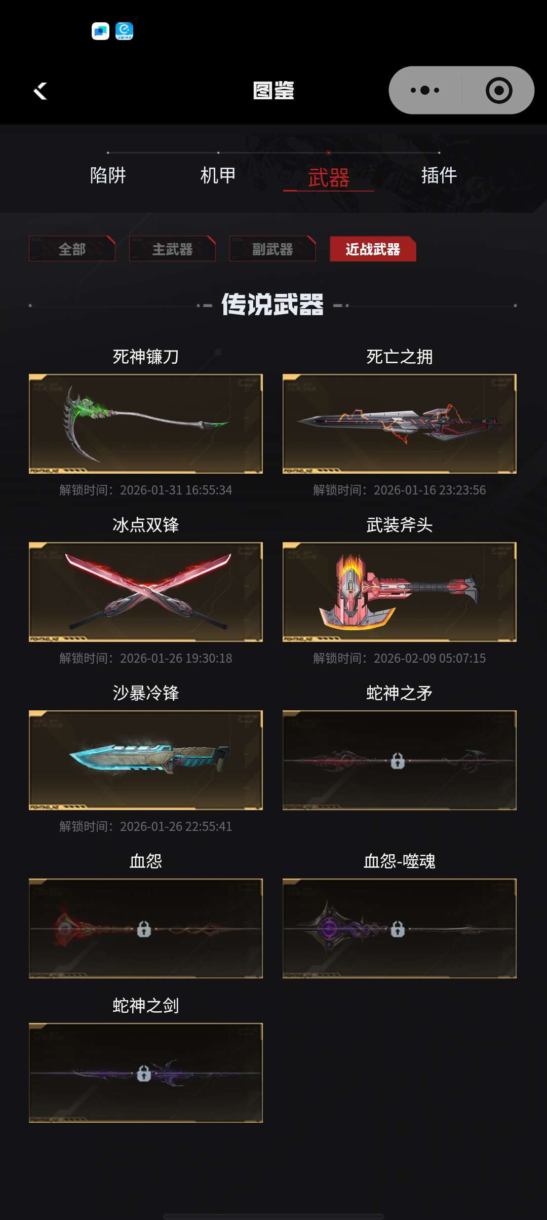Select the 近战武器 filter

pos(373,249)
